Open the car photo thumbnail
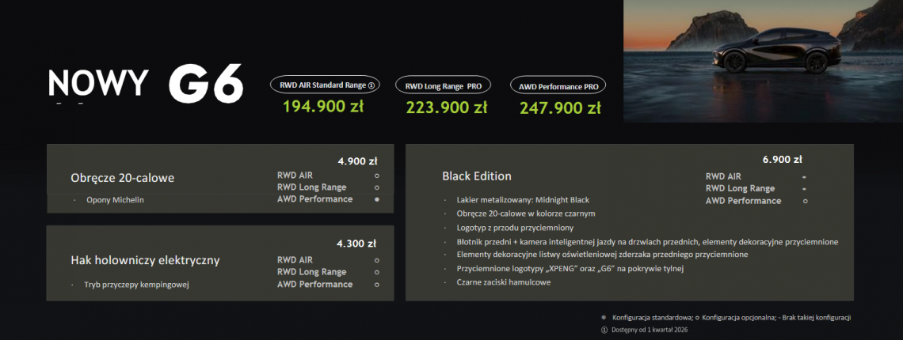Screen dimensions: 903x340 (x=763, y=61)
